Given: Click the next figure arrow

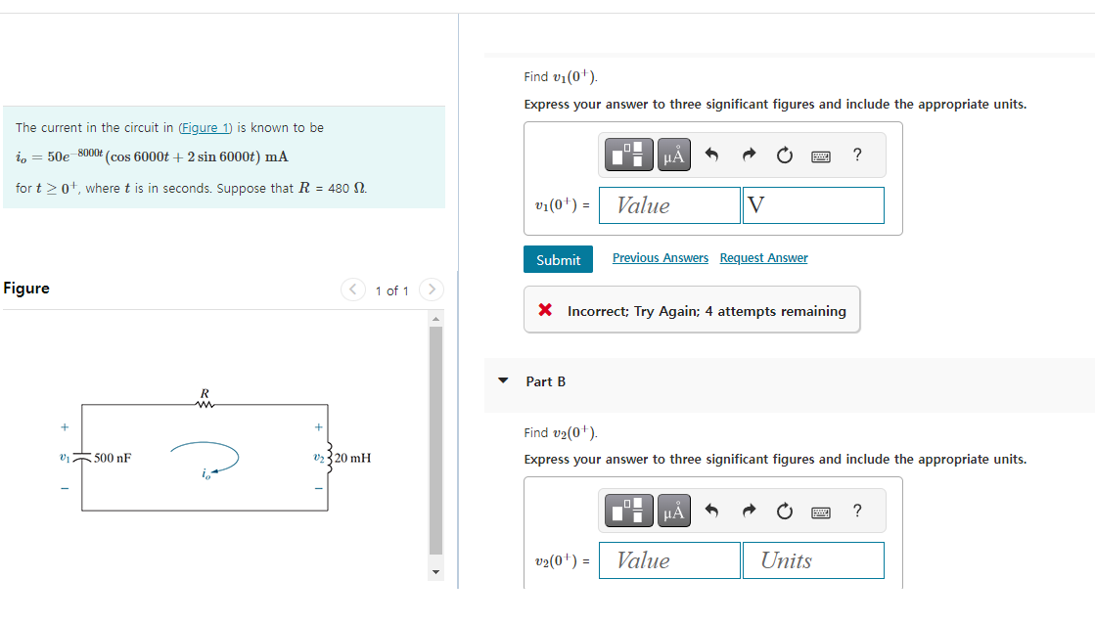Looking at the screenshot, I should (432, 290).
